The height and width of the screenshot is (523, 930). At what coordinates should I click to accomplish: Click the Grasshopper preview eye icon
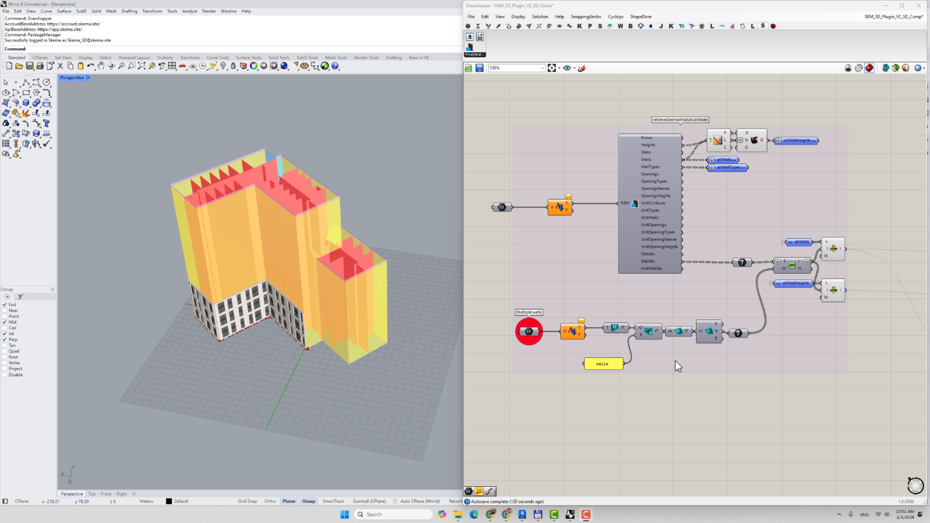pos(567,68)
